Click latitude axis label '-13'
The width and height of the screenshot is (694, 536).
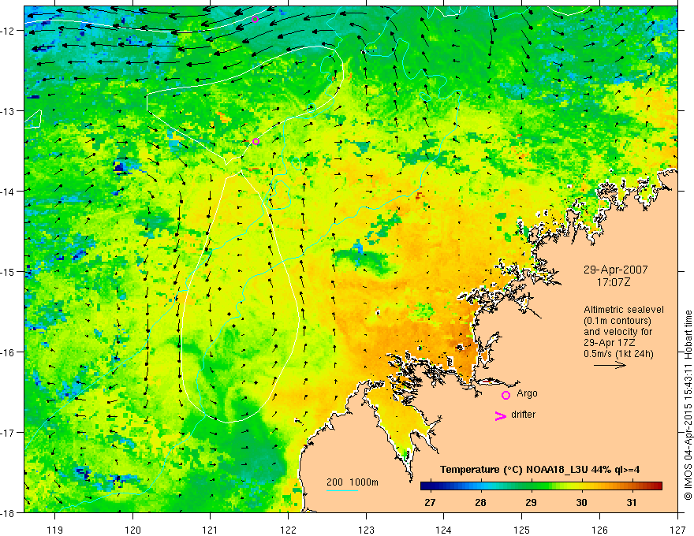point(8,111)
